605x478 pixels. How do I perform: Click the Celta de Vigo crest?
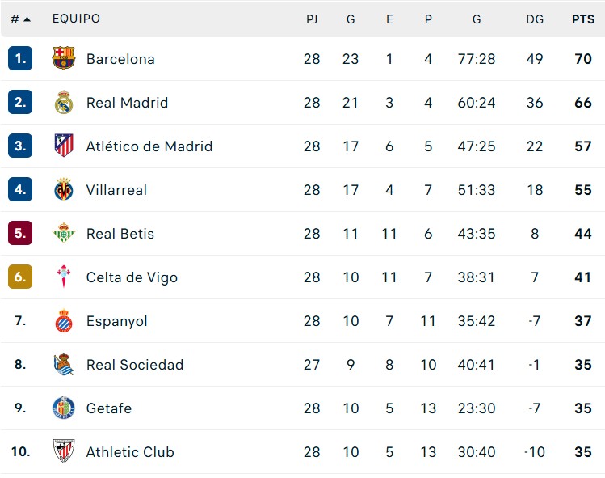pos(63,277)
